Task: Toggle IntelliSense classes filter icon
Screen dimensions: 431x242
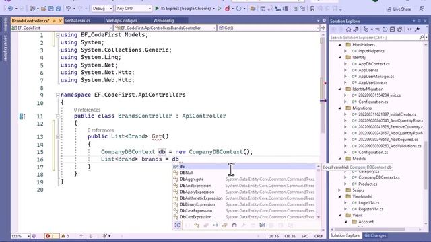Action: tap(197, 225)
